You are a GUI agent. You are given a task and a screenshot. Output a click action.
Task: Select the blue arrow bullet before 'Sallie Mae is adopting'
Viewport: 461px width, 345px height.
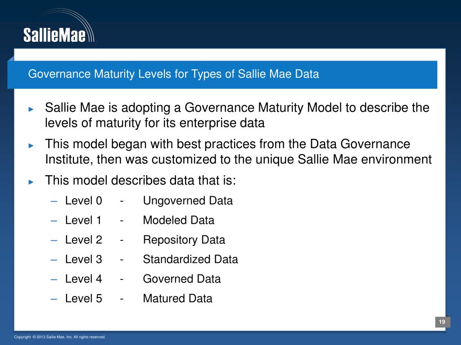(x=31, y=110)
